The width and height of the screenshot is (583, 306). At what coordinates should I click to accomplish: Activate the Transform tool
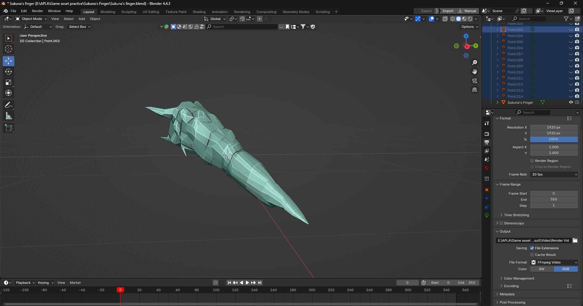pyautogui.click(x=9, y=93)
